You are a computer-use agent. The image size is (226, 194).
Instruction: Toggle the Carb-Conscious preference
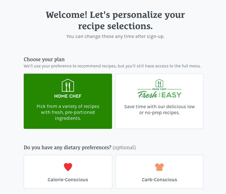tap(159, 172)
